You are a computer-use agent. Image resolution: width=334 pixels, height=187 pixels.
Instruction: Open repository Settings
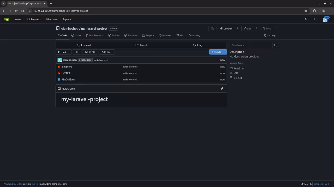[x=270, y=36]
